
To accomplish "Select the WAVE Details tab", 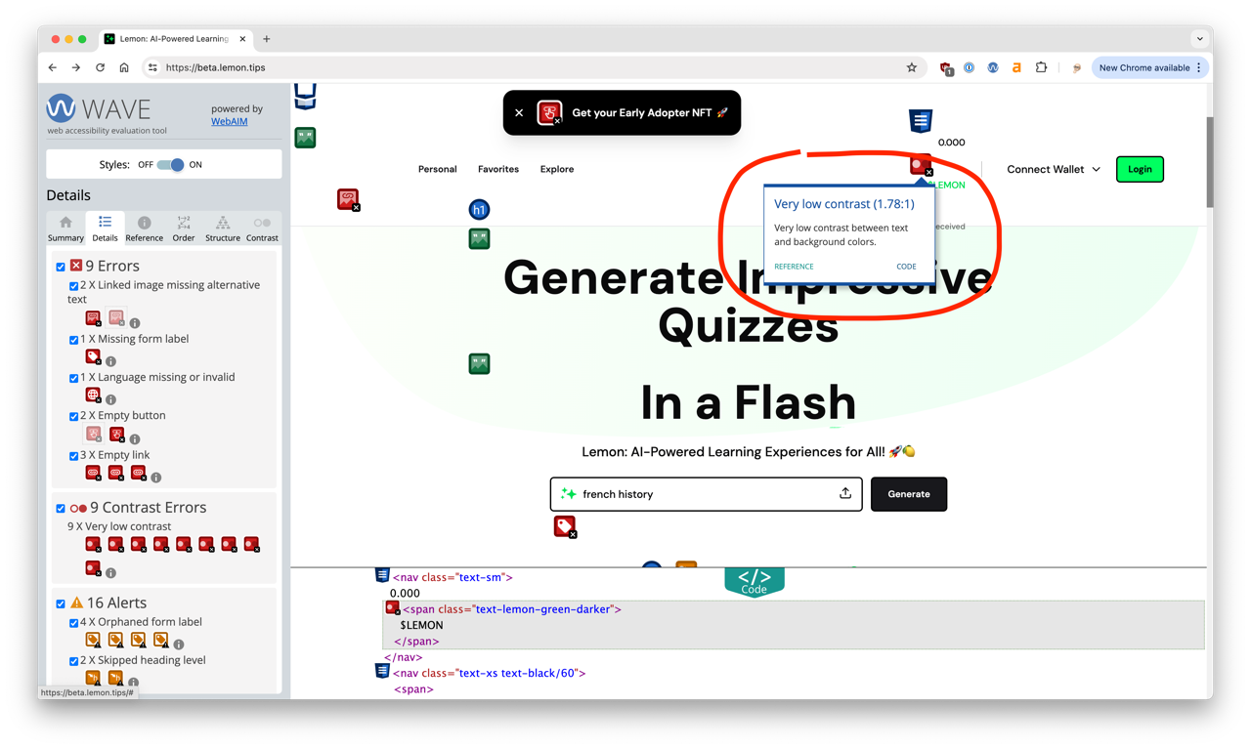I will pos(105,229).
